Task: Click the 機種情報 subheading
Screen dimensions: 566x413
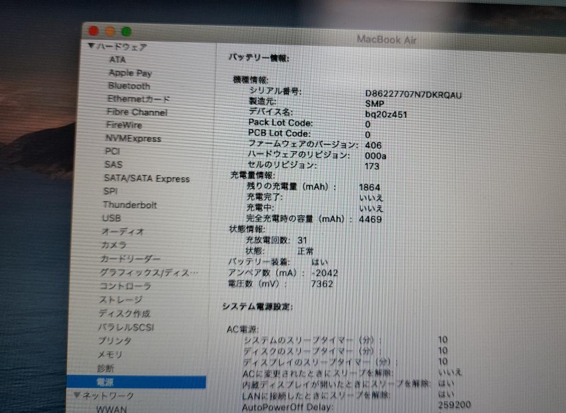Action: point(251,79)
